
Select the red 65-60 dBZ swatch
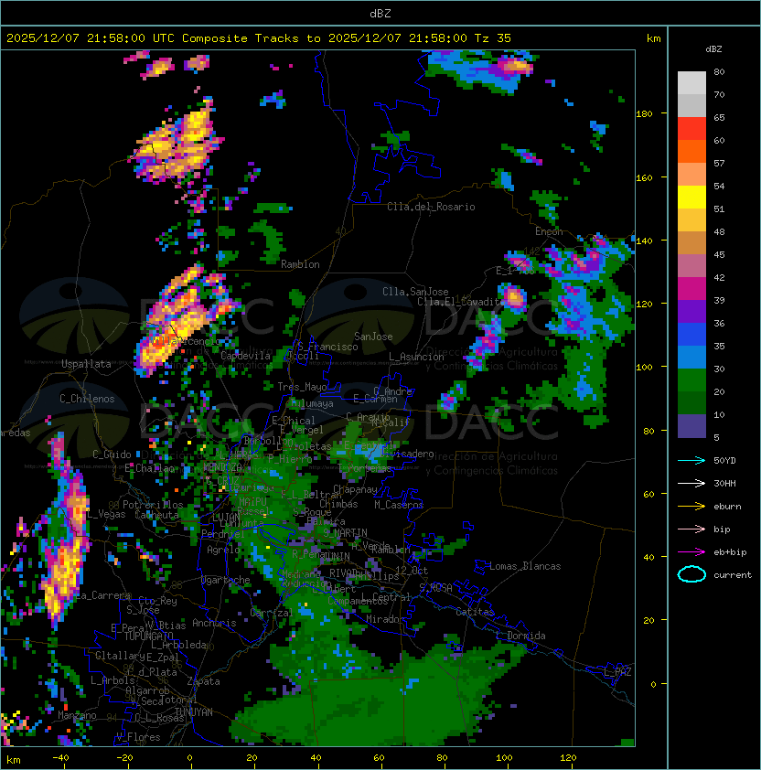coord(691,129)
